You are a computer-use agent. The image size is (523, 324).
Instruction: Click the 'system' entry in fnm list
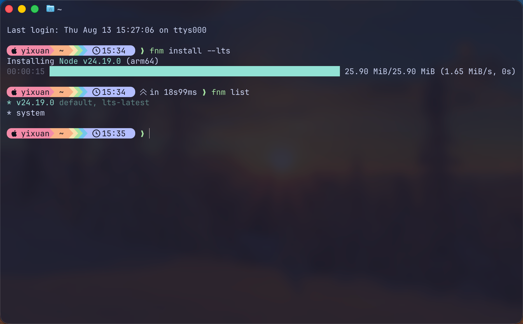point(31,113)
